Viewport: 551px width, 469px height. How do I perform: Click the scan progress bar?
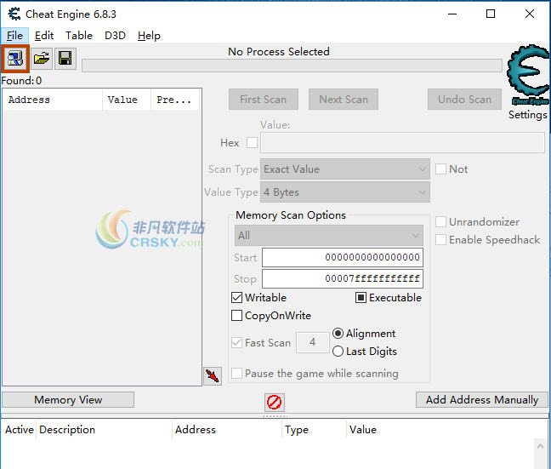click(x=292, y=66)
